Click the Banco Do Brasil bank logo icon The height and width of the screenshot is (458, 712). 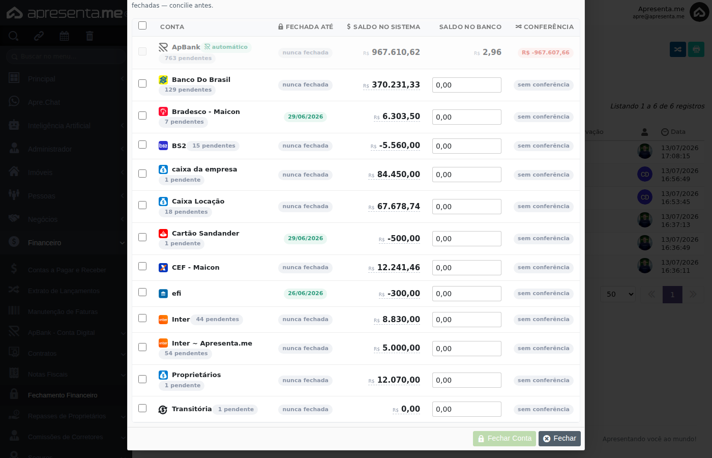coord(163,80)
